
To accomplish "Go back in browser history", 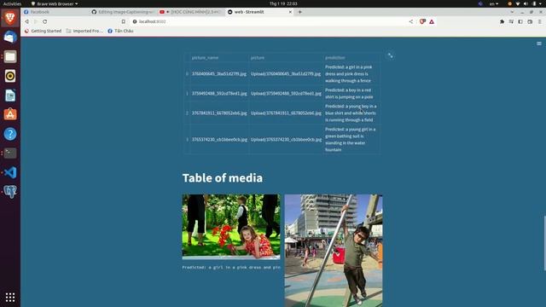I will pyautogui.click(x=27, y=21).
